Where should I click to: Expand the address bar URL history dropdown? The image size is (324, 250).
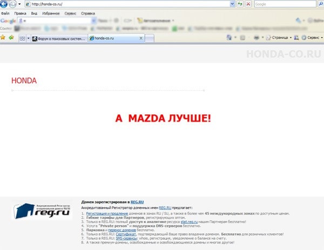232,4
